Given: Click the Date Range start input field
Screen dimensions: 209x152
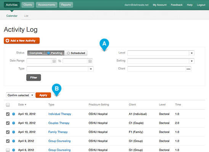Looking at the screenshot, I should 39,61.
